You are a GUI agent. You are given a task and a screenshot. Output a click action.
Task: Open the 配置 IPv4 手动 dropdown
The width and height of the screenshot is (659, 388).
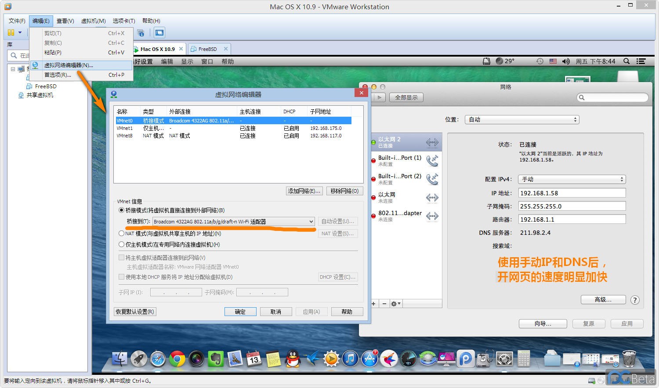click(572, 179)
